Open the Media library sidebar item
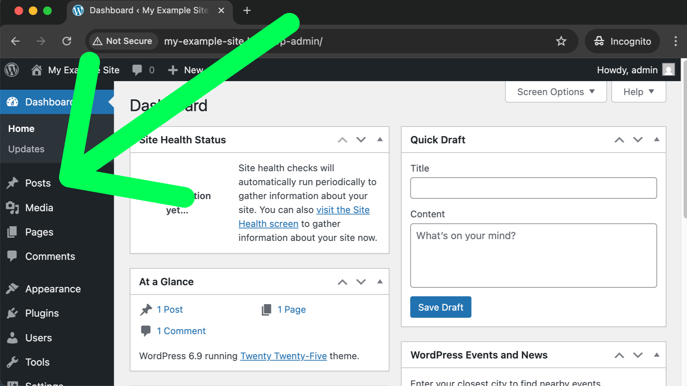 [x=39, y=208]
